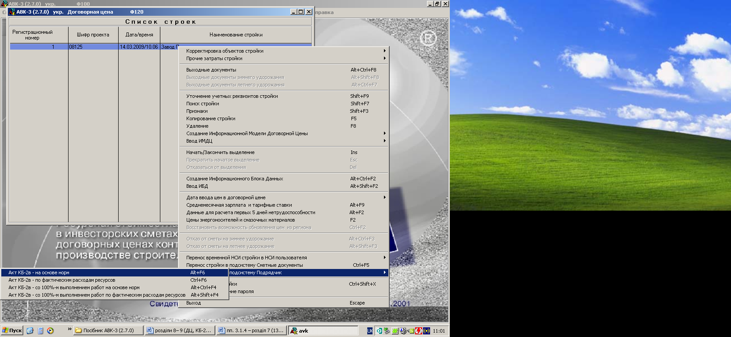Image resolution: width=731 pixels, height=337 pixels.
Task: Select Создание Информационного Блока Данных
Action: [x=284, y=179]
